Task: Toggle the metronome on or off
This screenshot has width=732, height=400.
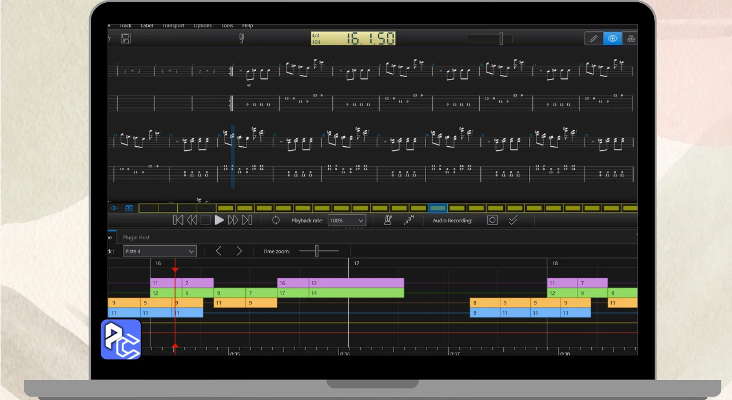Action: (x=388, y=220)
